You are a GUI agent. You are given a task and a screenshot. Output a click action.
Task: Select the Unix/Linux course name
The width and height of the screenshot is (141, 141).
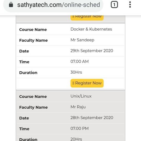point(81,96)
